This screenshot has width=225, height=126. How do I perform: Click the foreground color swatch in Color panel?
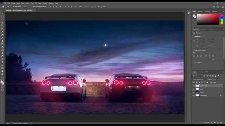coord(194,16)
